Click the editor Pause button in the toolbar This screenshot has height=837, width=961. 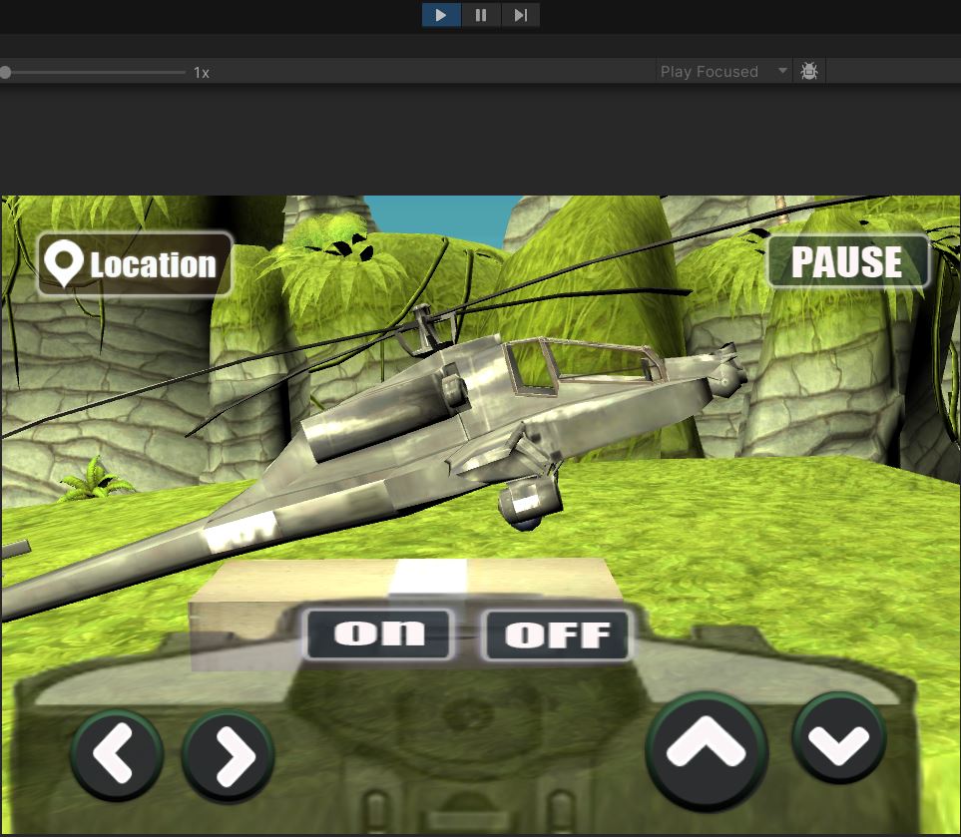(x=481, y=15)
